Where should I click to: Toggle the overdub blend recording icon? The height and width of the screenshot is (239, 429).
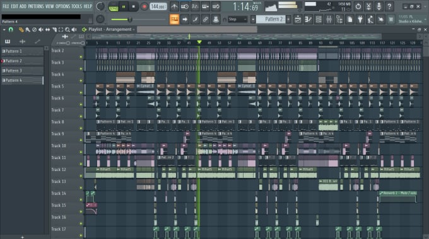pyautogui.click(x=205, y=6)
